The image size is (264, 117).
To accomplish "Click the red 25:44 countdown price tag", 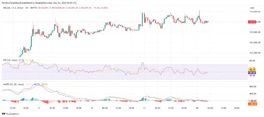I will click(x=252, y=22).
